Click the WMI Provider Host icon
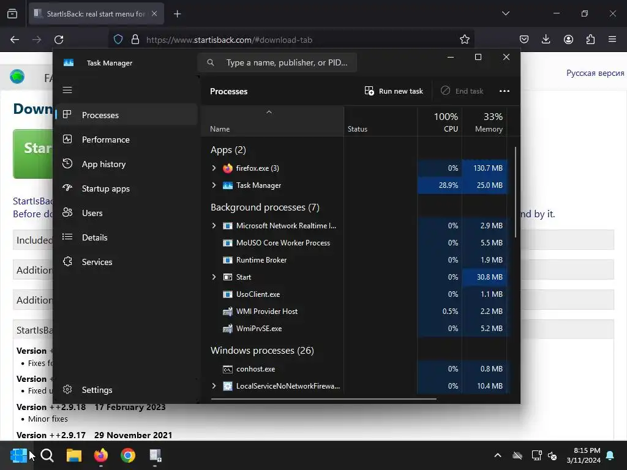627x470 pixels. [x=228, y=311]
